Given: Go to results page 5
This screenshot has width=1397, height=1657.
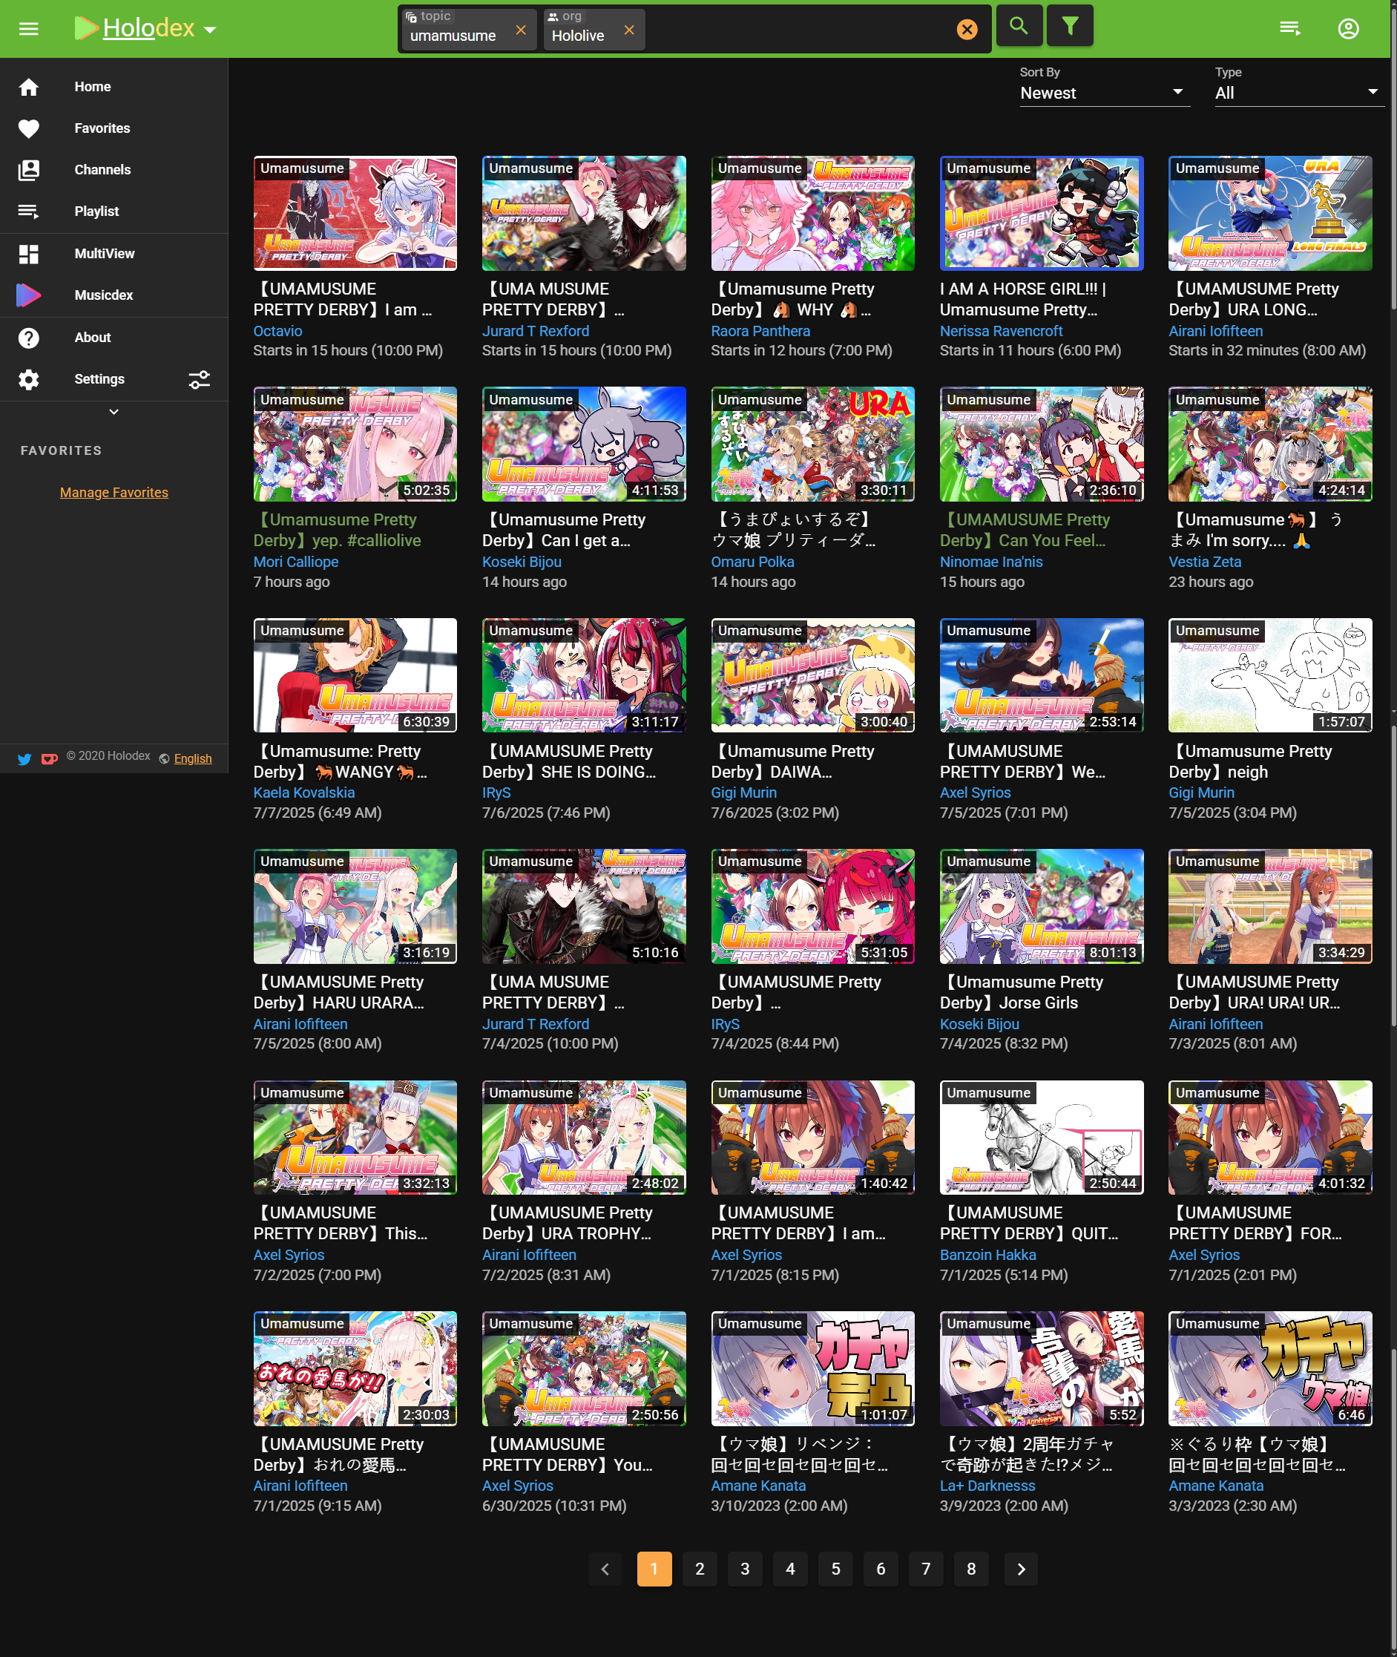Looking at the screenshot, I should pos(835,1569).
